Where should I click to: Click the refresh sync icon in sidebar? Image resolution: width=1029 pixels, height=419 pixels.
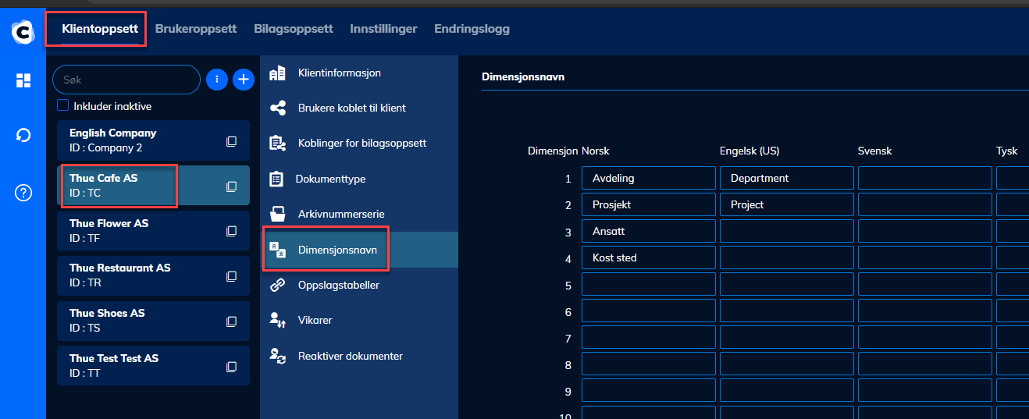[23, 136]
